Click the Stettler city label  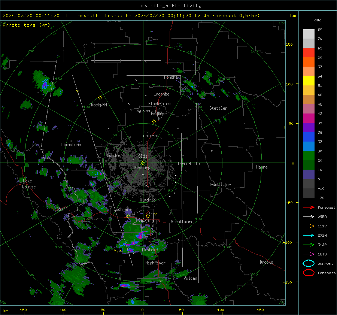(218, 108)
